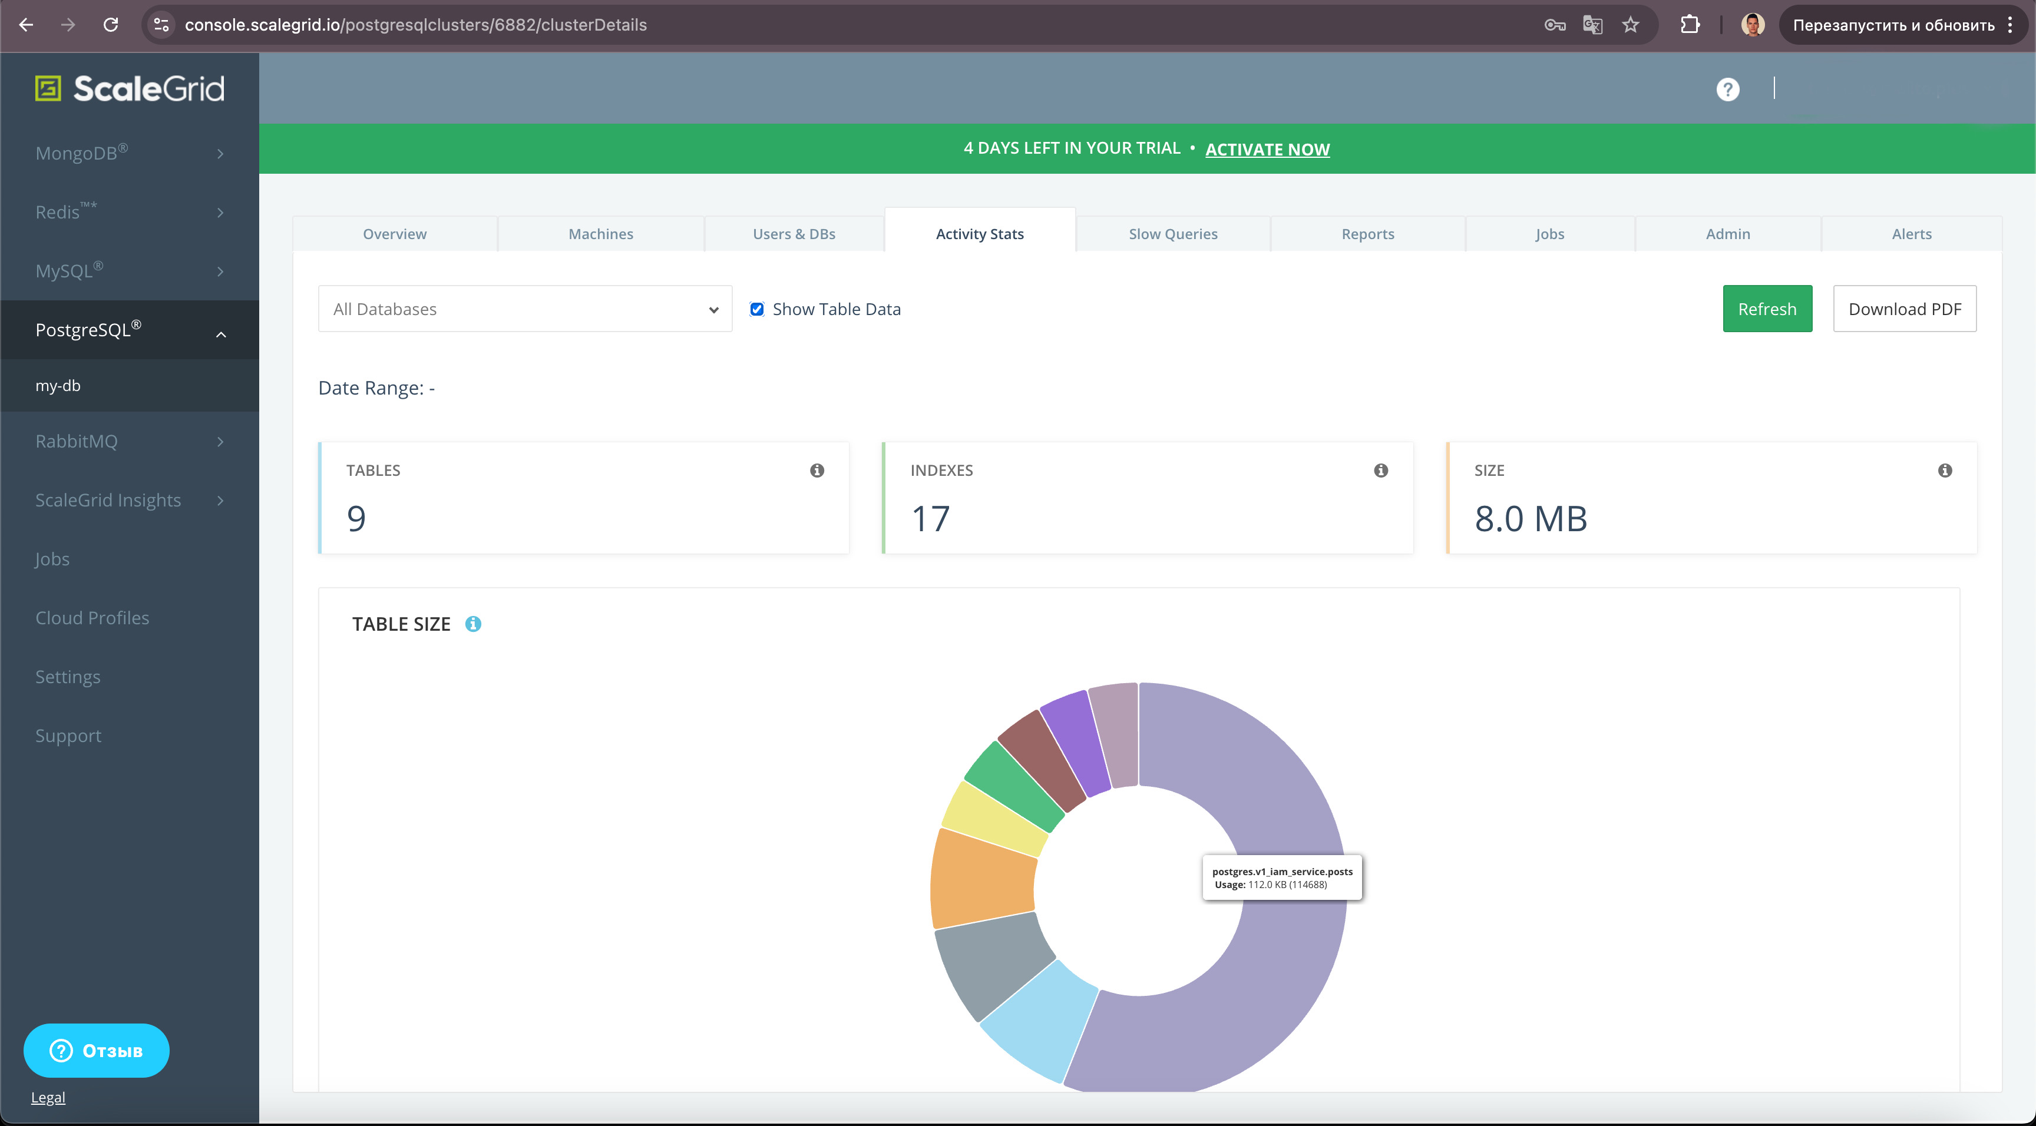2036x1126 pixels.
Task: Click the orange donut chart segment
Action: (984, 879)
